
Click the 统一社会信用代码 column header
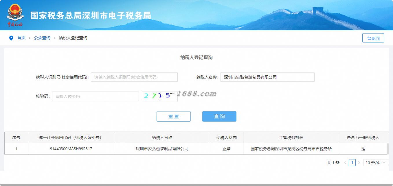(x=71, y=137)
